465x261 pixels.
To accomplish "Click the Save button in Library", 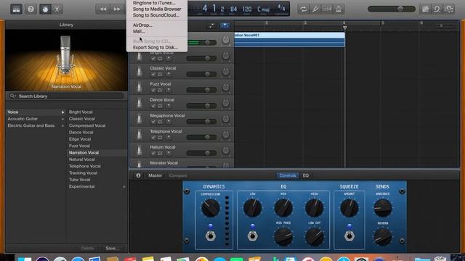I will click(x=112, y=248).
